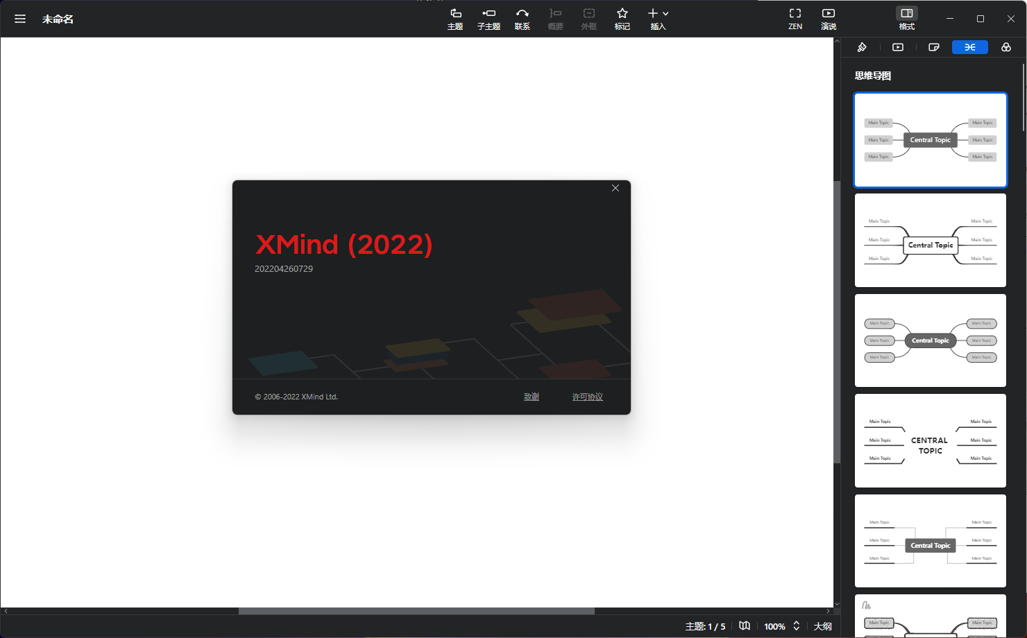Image resolution: width=1027 pixels, height=638 pixels.
Task: Click the 主题: 1 / 5 topic counter
Action: pyautogui.click(x=705, y=626)
